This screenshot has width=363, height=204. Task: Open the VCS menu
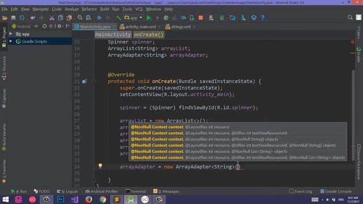(x=139, y=9)
